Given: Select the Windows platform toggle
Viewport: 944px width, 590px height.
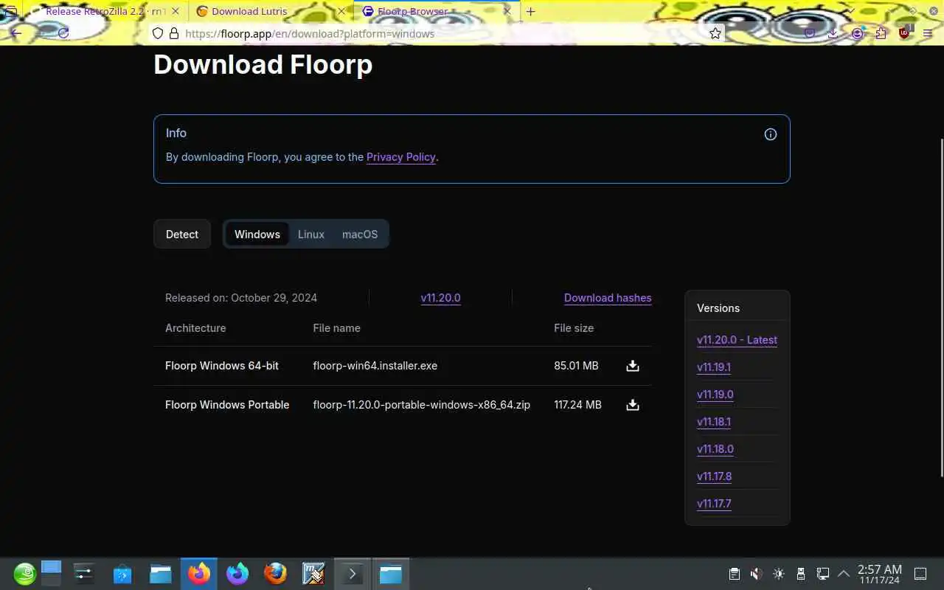Looking at the screenshot, I should (257, 235).
